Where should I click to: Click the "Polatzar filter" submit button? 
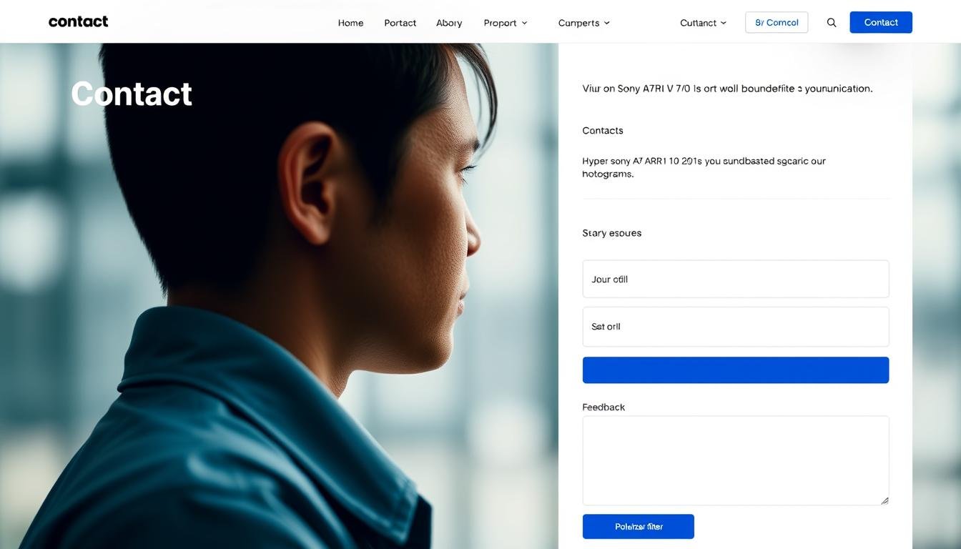point(638,526)
